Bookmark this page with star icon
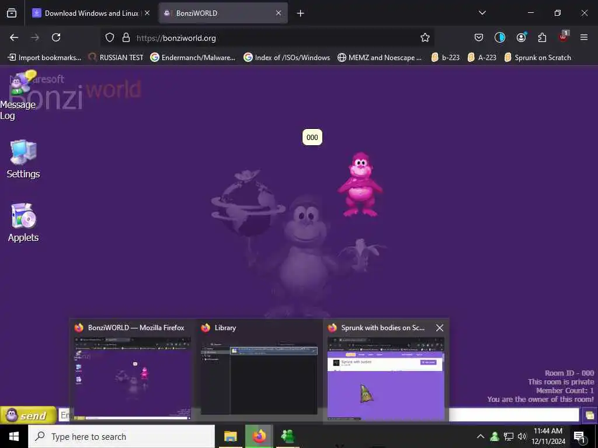Screen dimensions: 598x448 pos(425,38)
